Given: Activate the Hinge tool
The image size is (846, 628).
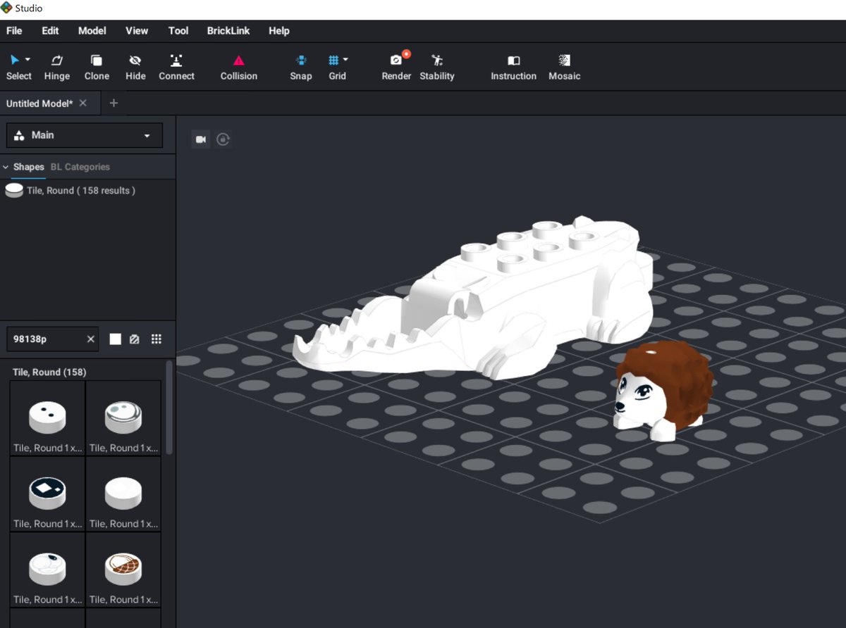Looking at the screenshot, I should tap(57, 68).
